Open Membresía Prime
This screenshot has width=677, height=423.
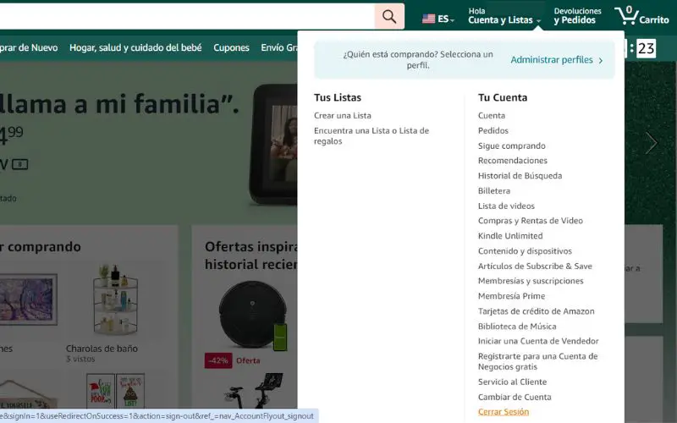[511, 296]
